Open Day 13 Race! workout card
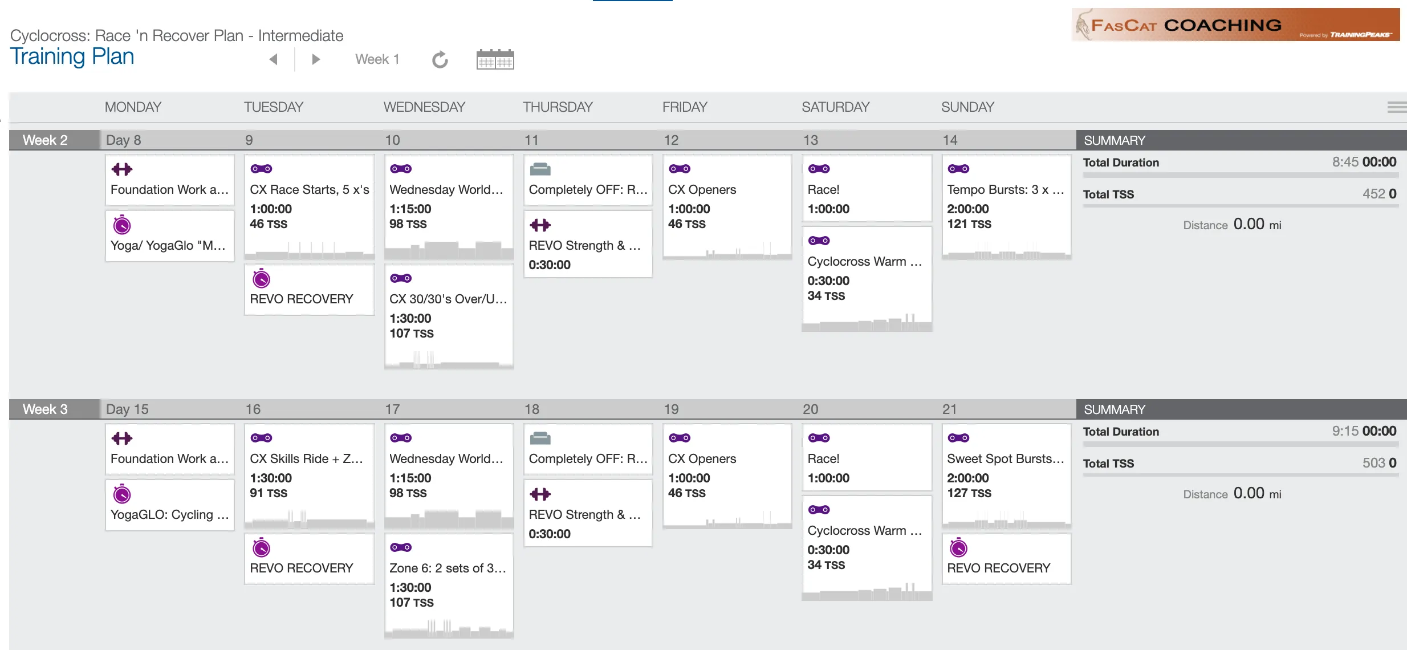This screenshot has width=1407, height=650. 867,188
